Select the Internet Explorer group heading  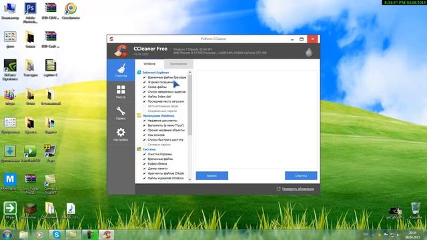[155, 73]
